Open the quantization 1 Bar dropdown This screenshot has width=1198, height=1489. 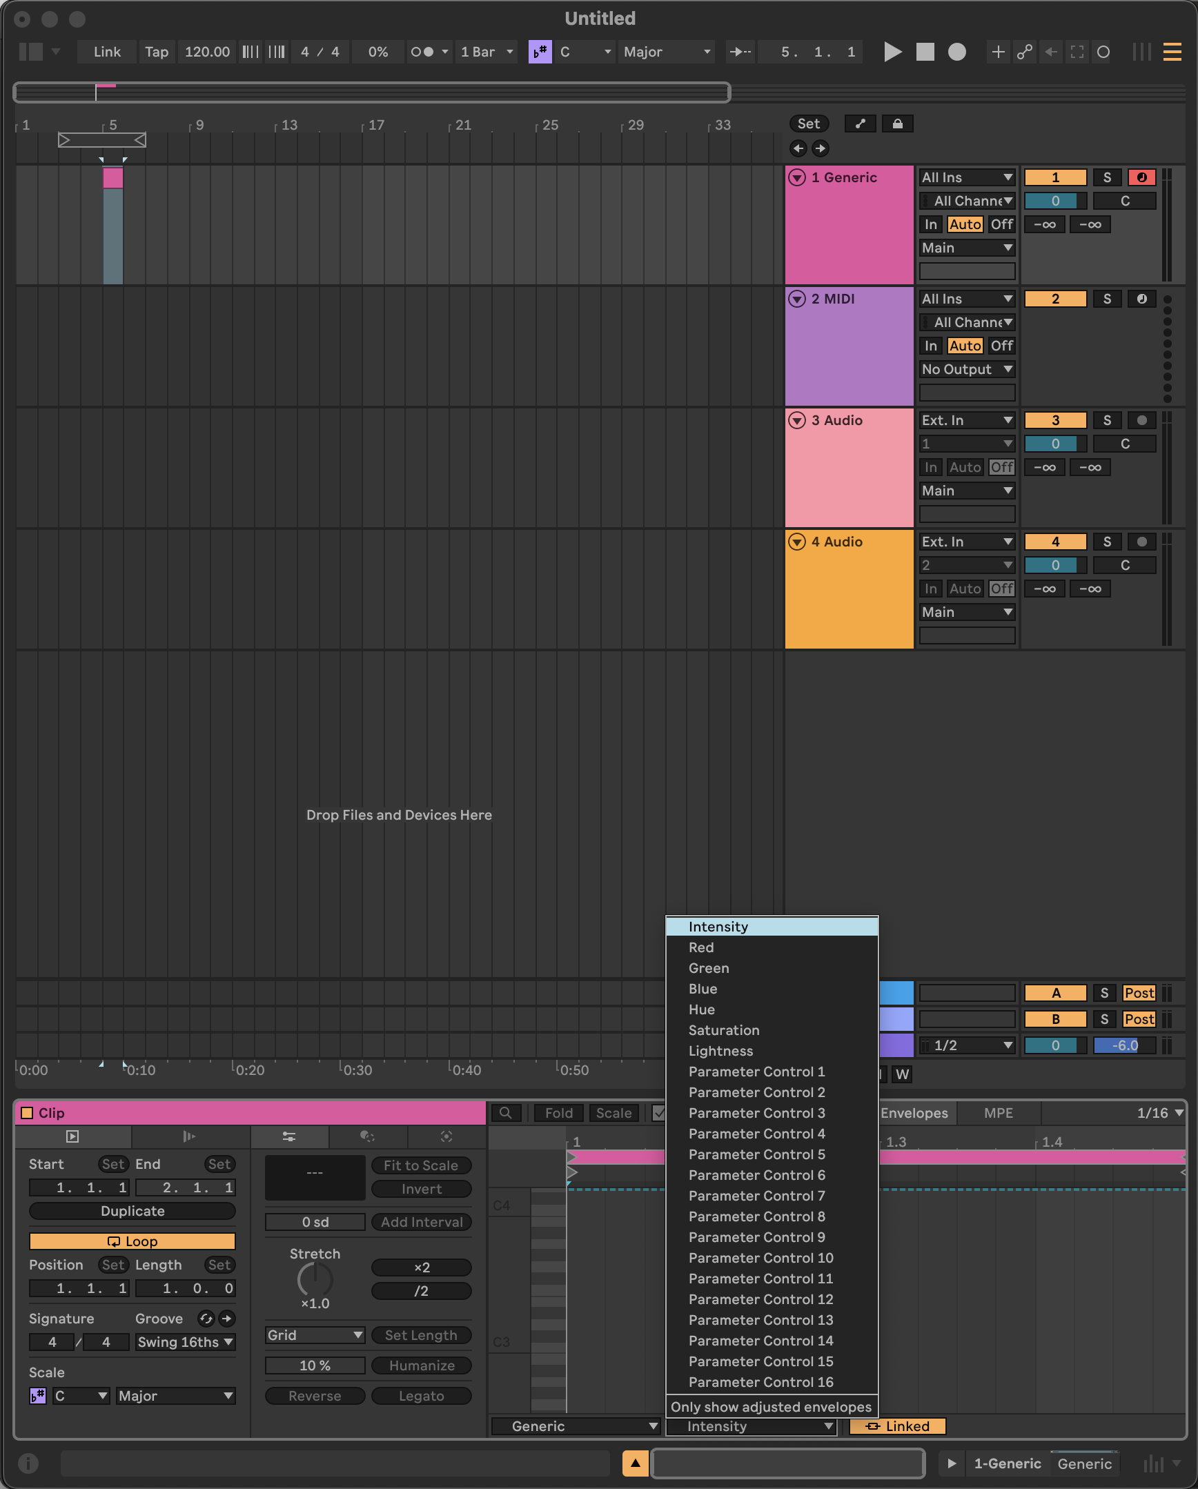[487, 52]
